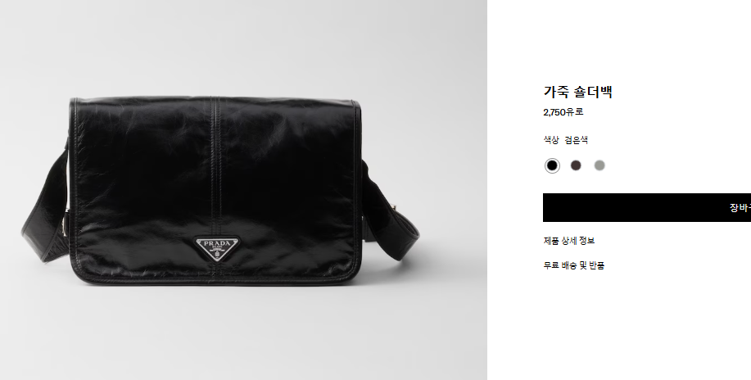Click the Prada triangle logo on the bag
The height and width of the screenshot is (380, 751).
(218, 249)
